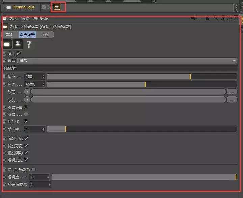Click the 采样率 value spinner arrows
243x198 pixels.
click(43, 129)
